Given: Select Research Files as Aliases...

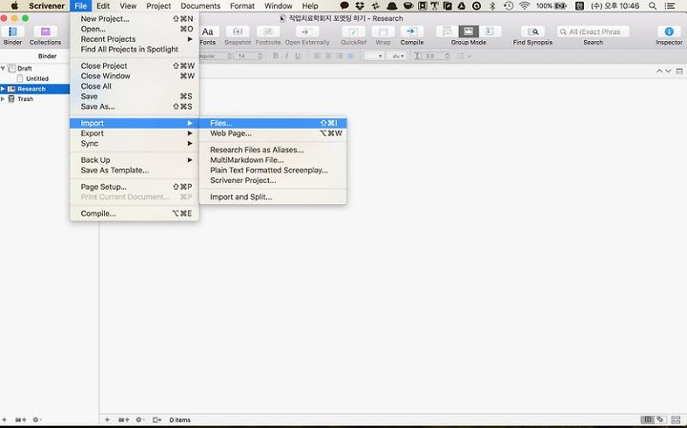Looking at the screenshot, I should 273,150.
